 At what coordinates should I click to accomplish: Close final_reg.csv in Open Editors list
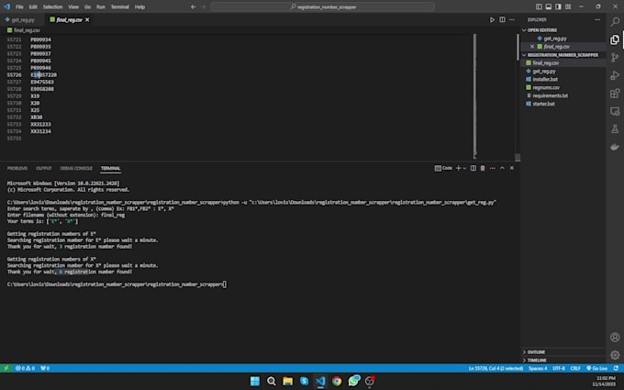tap(532, 47)
